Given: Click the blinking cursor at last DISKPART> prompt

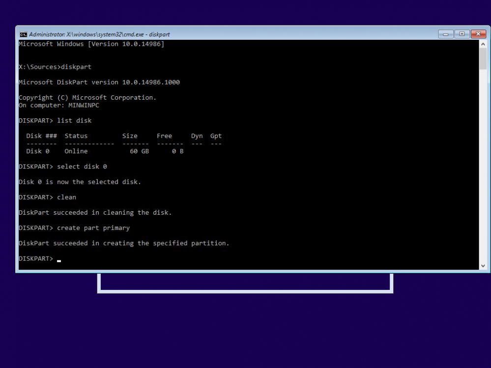Looking at the screenshot, I should pos(59,261).
